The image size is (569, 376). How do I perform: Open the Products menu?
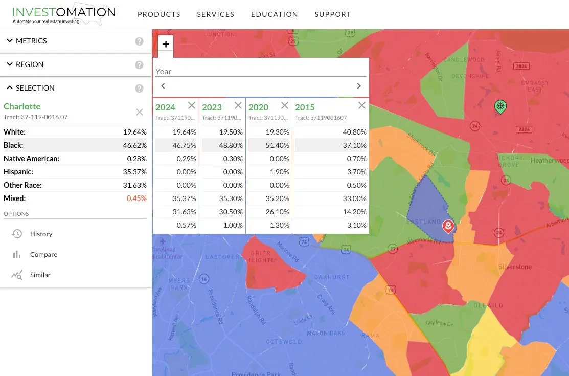(159, 14)
